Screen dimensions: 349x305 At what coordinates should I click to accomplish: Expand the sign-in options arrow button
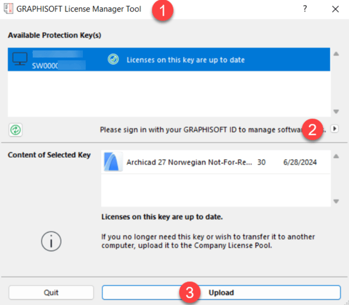point(334,129)
